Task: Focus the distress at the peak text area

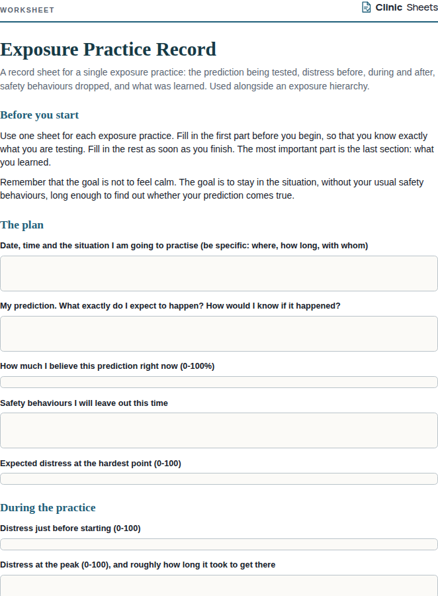Action: coord(219,586)
